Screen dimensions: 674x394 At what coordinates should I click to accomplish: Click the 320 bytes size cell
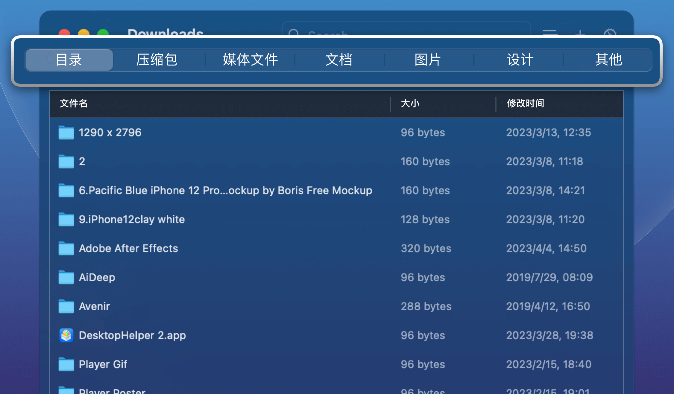[426, 249]
